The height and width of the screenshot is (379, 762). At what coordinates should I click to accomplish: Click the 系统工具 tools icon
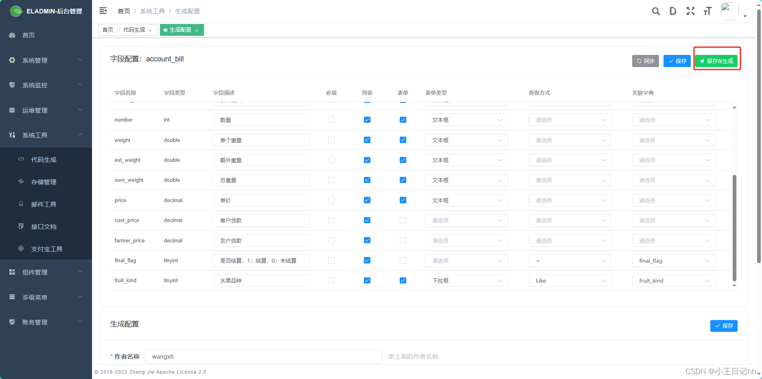[x=12, y=135]
